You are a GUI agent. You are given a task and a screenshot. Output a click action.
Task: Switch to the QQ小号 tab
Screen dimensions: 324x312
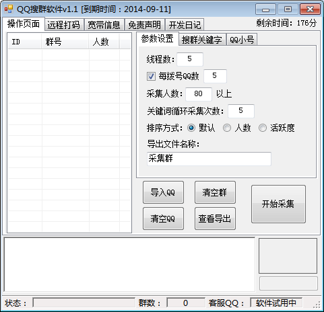[242, 40]
